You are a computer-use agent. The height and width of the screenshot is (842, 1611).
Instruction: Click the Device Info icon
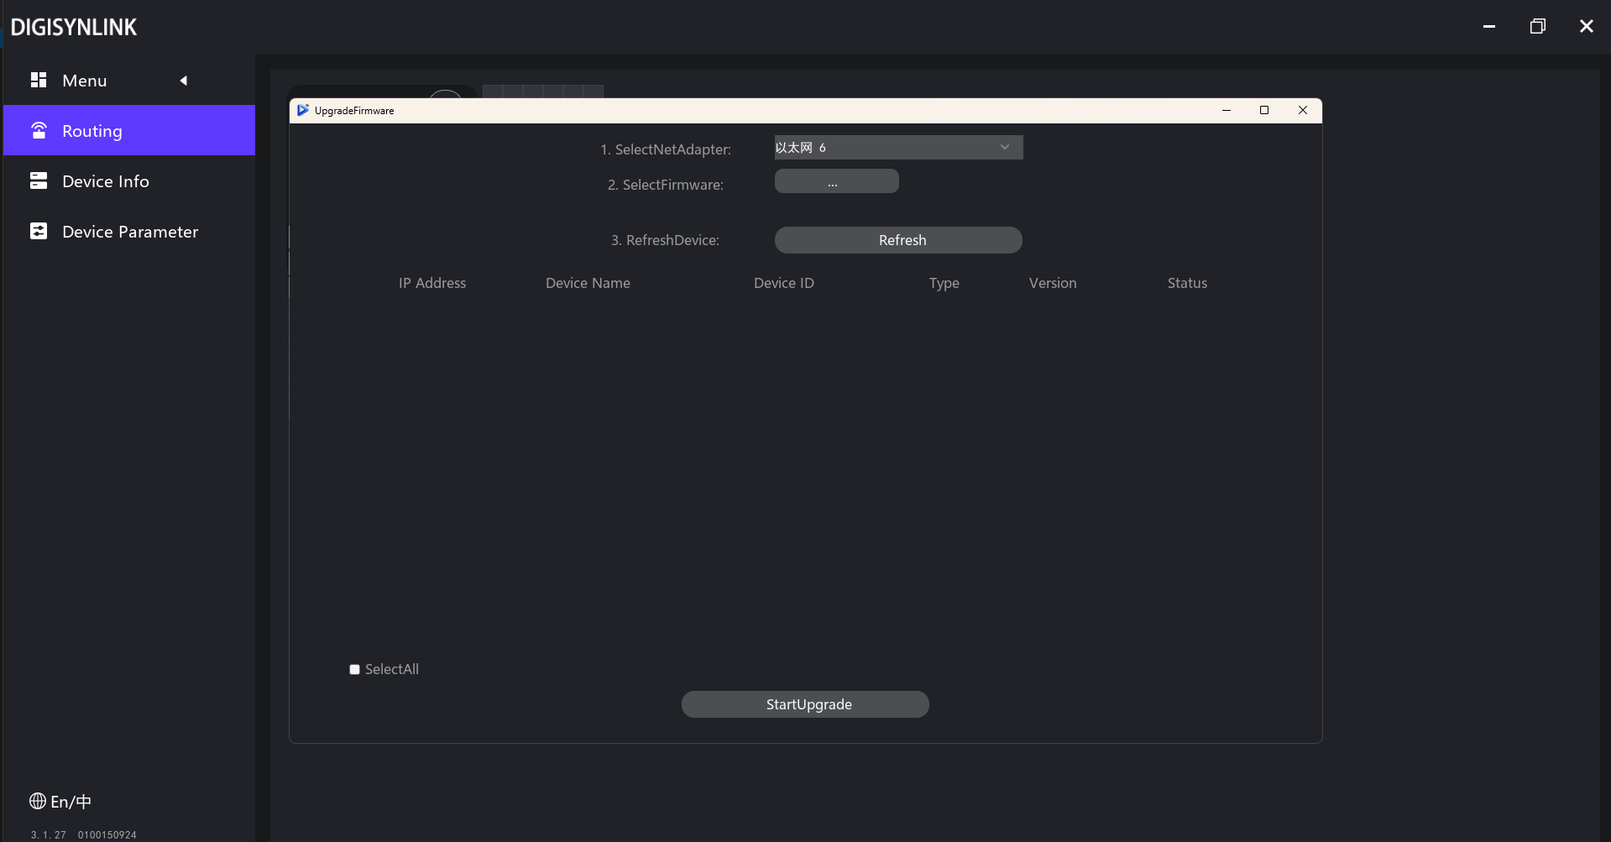[39, 180]
